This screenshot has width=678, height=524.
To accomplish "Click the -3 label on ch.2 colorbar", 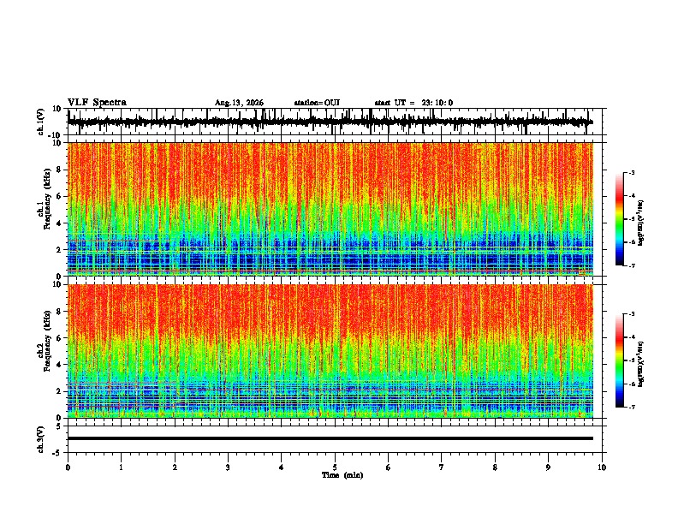I will click(631, 314).
